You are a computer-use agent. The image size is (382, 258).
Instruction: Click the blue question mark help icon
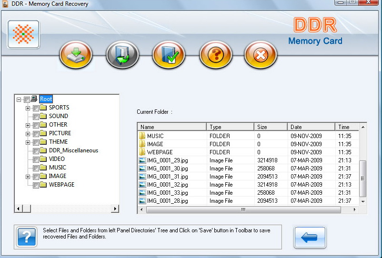27,237
